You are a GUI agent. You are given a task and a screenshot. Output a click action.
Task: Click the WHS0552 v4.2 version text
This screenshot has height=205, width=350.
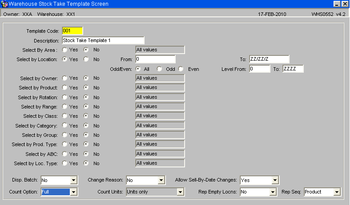click(x=329, y=14)
